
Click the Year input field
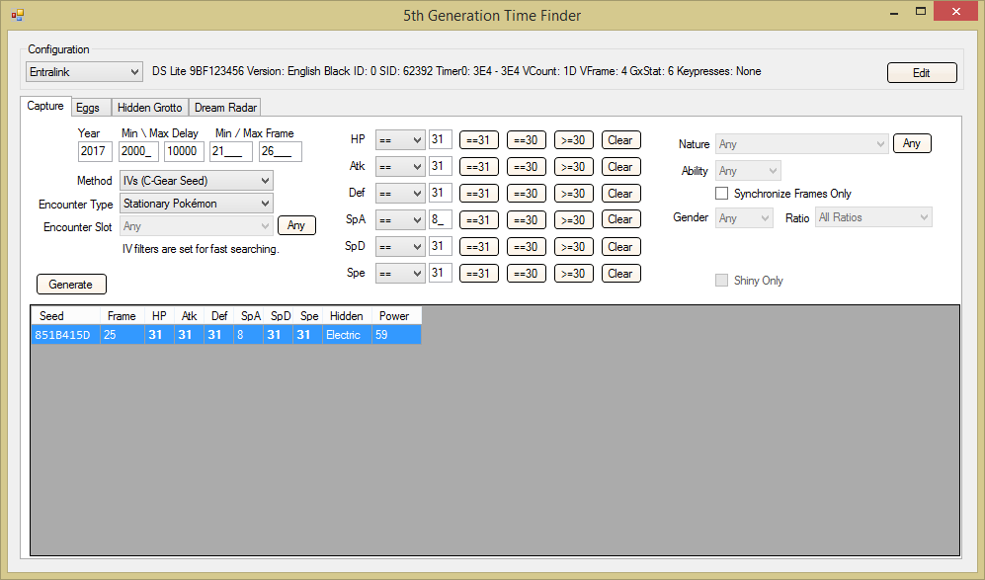[x=96, y=151]
